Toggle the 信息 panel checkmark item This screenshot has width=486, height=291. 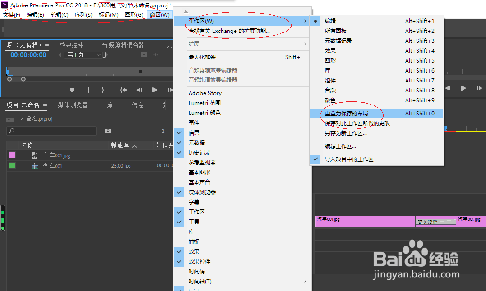(242, 133)
